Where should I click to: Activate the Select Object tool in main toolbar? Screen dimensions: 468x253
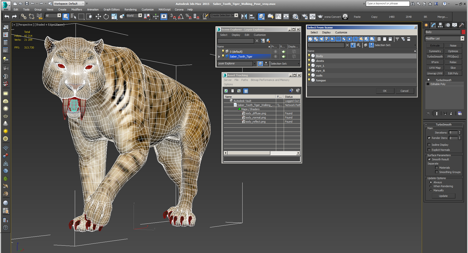click(66, 16)
